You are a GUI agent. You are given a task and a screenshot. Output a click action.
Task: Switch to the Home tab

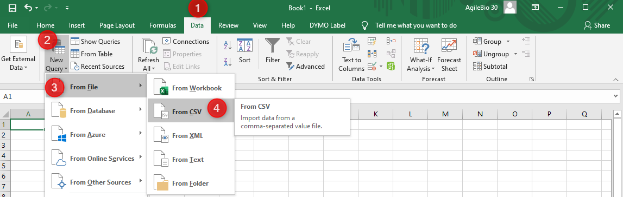click(x=45, y=25)
